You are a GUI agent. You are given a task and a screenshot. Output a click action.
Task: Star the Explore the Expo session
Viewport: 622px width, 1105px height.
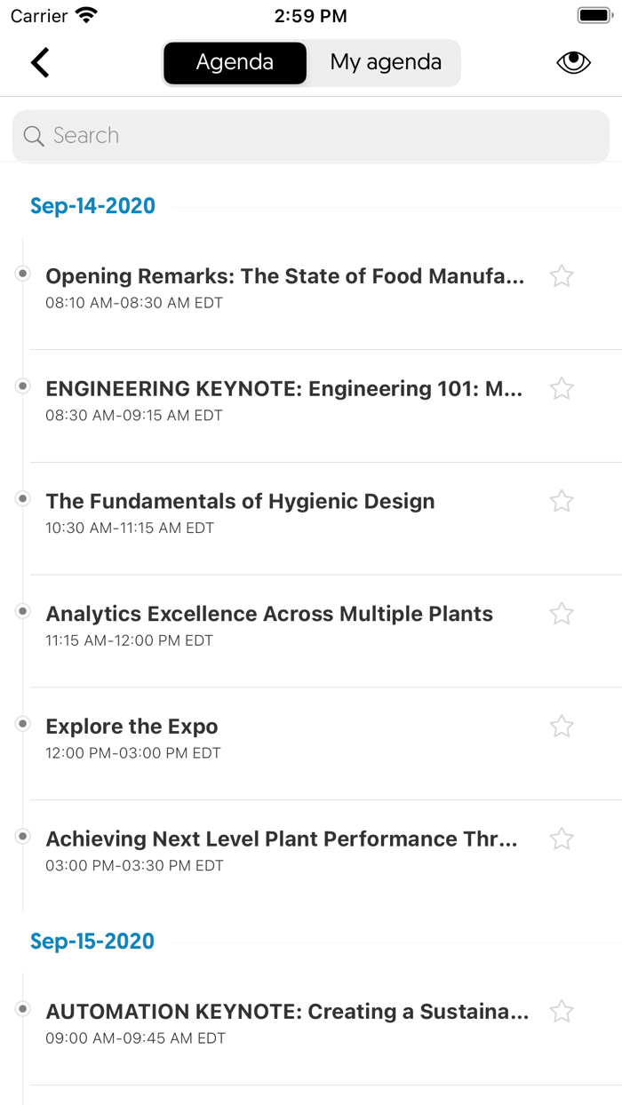click(x=562, y=726)
